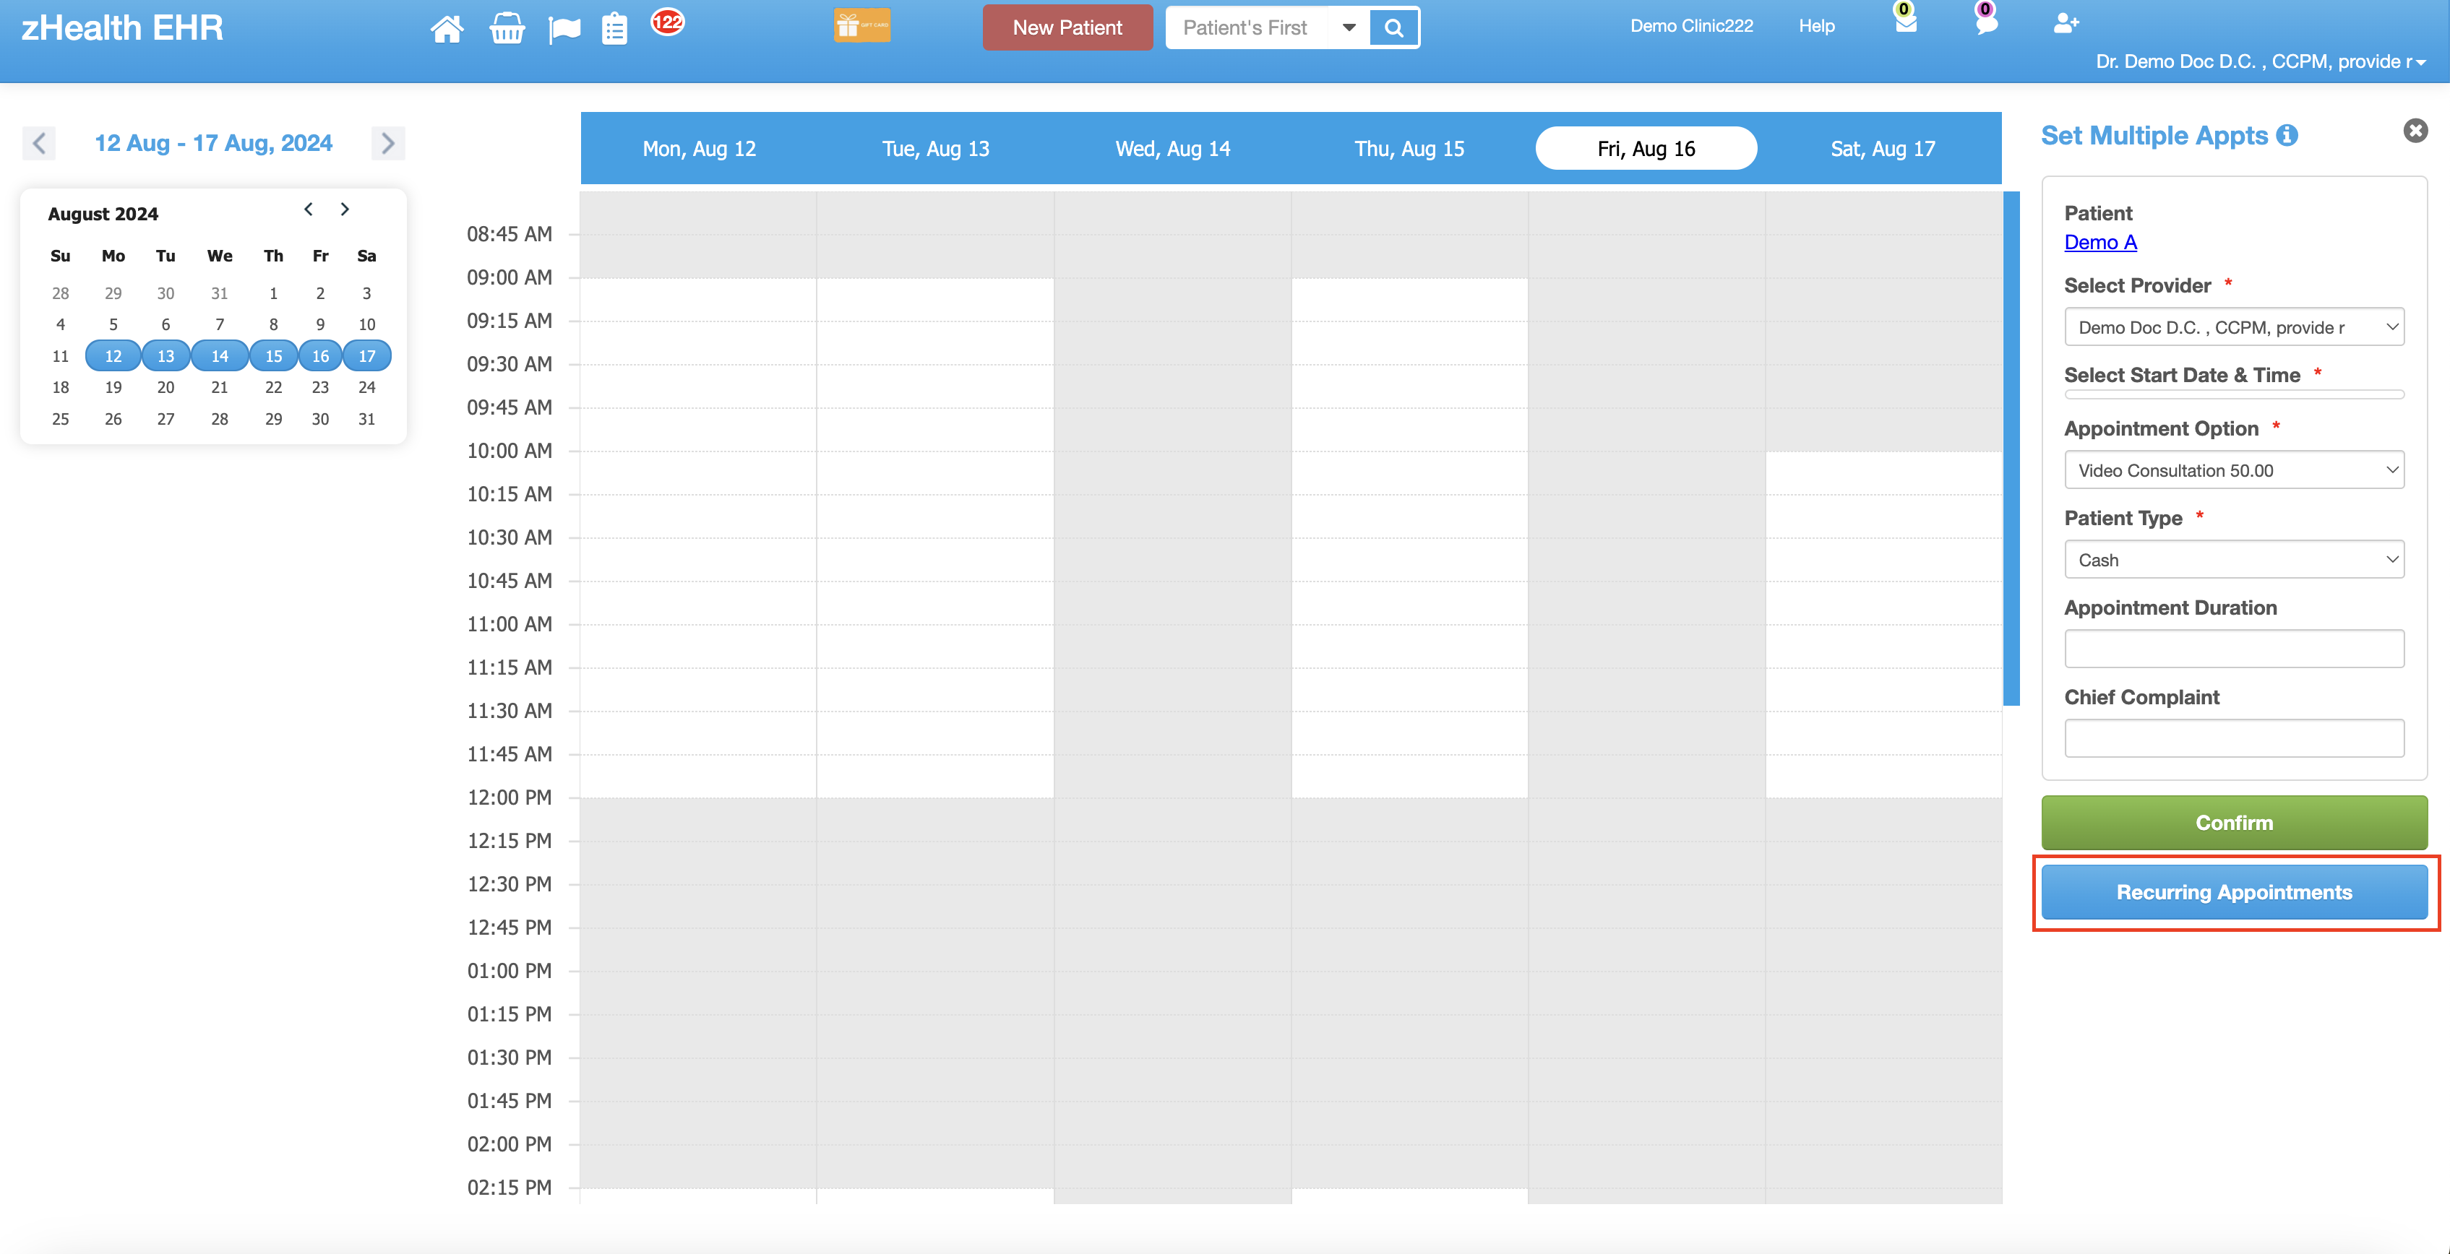Open the patient search type caret
The height and width of the screenshot is (1254, 2450).
tap(1349, 27)
